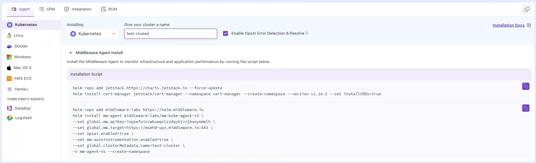The height and width of the screenshot is (163, 536).
Task: Select Docker in the sidebar
Action: coord(31,46)
